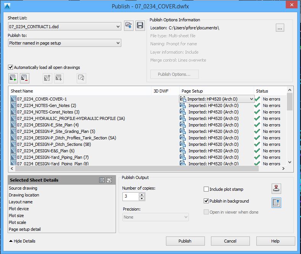The image size is (301, 254).
Task: Click page setup text for Ditch_Sections (5B) row
Action: (214, 144)
